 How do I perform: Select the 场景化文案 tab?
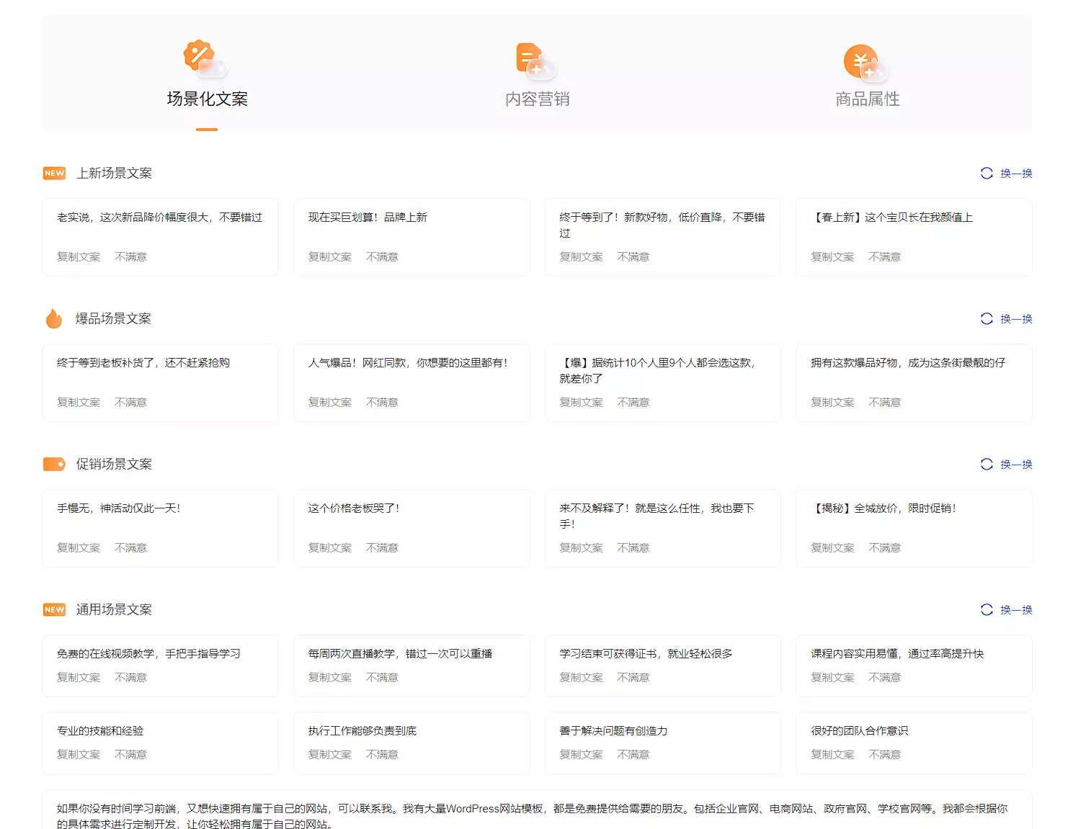point(207,99)
